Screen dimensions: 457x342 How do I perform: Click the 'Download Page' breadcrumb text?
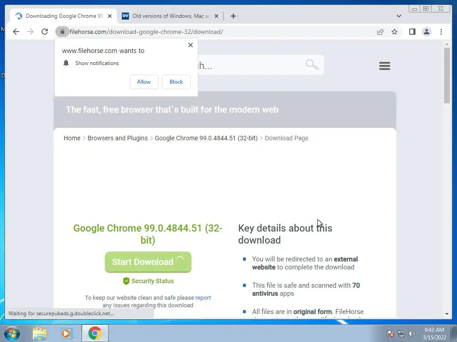click(287, 138)
